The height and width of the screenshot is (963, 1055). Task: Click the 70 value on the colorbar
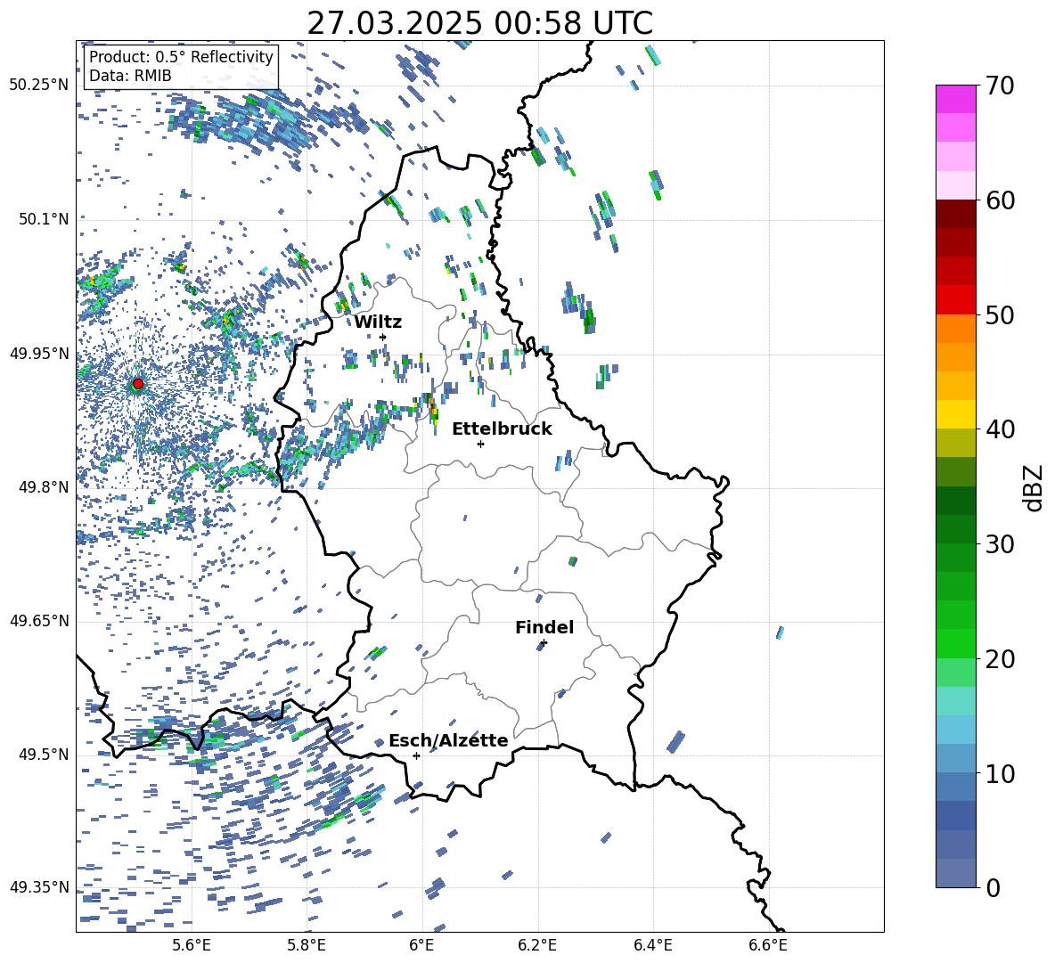(999, 86)
